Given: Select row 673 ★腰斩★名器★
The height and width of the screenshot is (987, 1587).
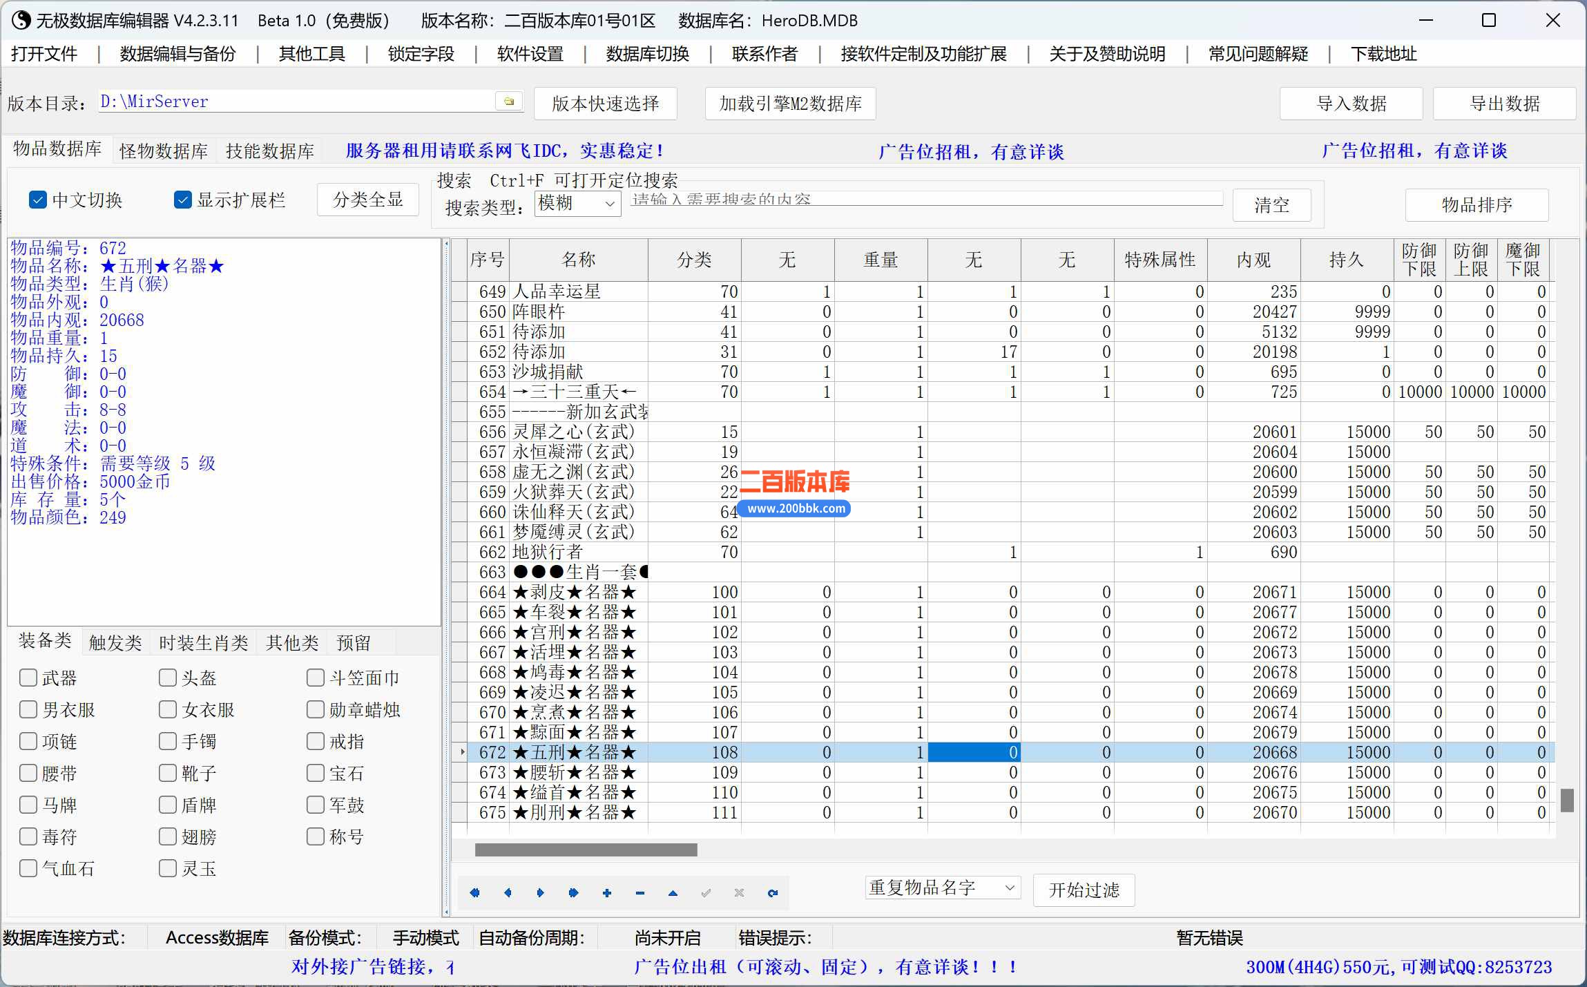Looking at the screenshot, I should (1003, 772).
